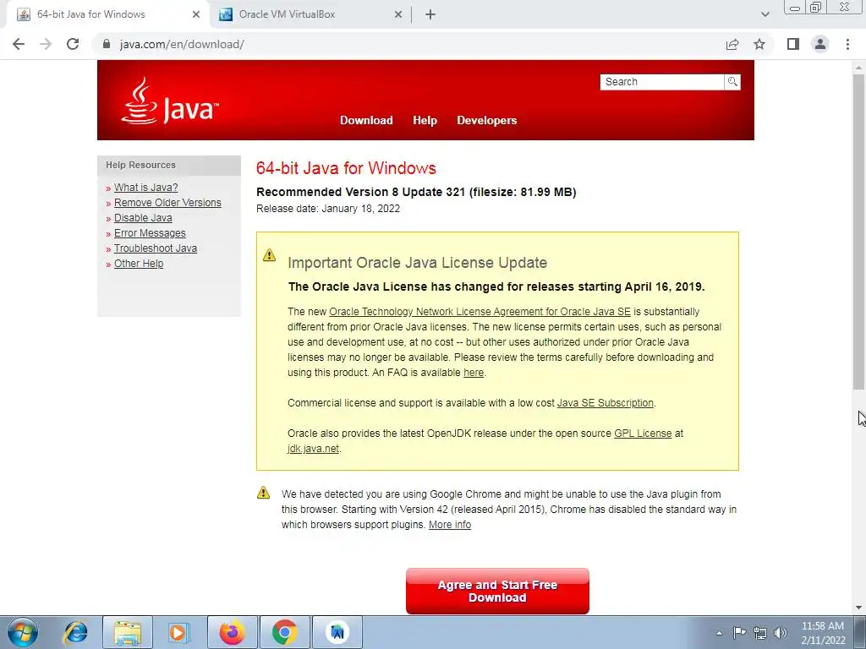This screenshot has height=649, width=866.
Task: Open the Download menu item
Action: (366, 120)
